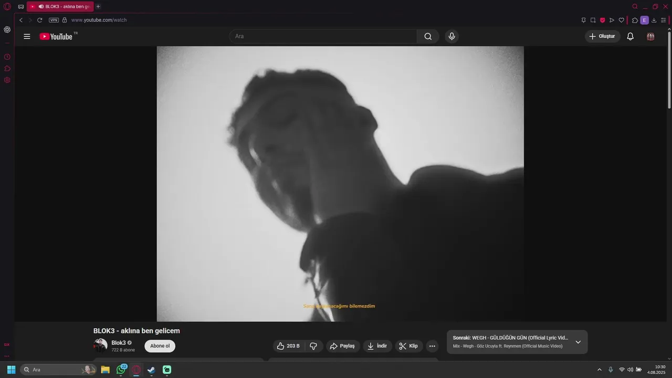The width and height of the screenshot is (672, 378).
Task: Download the video via İndir
Action: point(377,346)
